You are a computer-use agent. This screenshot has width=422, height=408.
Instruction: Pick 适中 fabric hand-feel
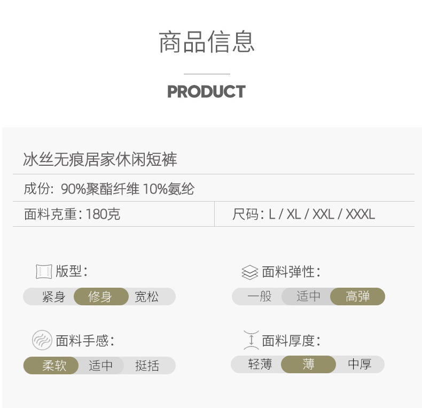[100, 366]
